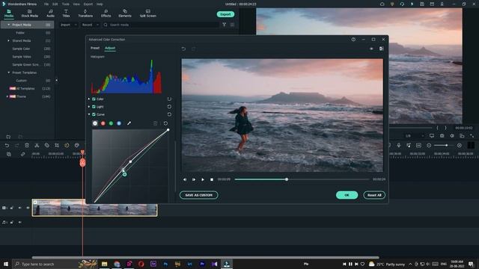
Task: Click the green Export button
Action: pyautogui.click(x=225, y=14)
